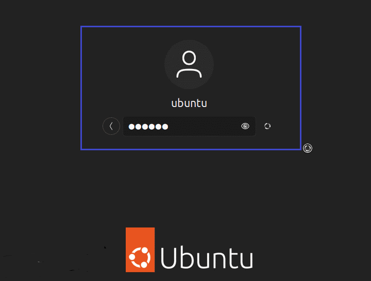Focus the password input field
371x281 pixels.
[x=189, y=126]
